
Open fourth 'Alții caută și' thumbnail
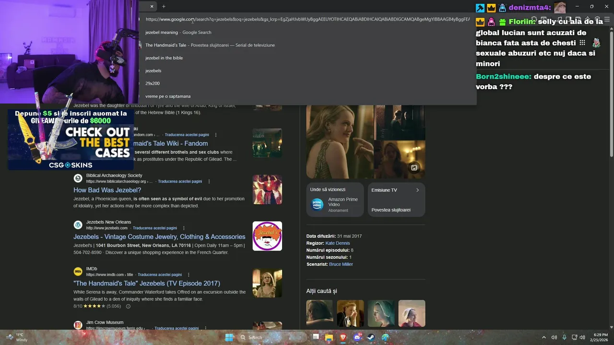(412, 313)
